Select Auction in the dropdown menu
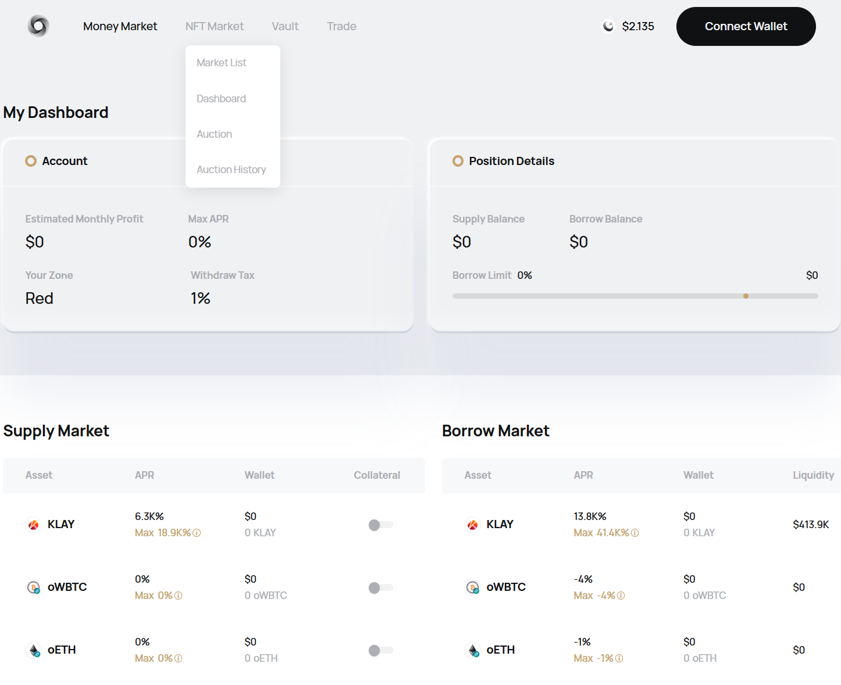Viewport: 841px width, 685px height. point(214,134)
